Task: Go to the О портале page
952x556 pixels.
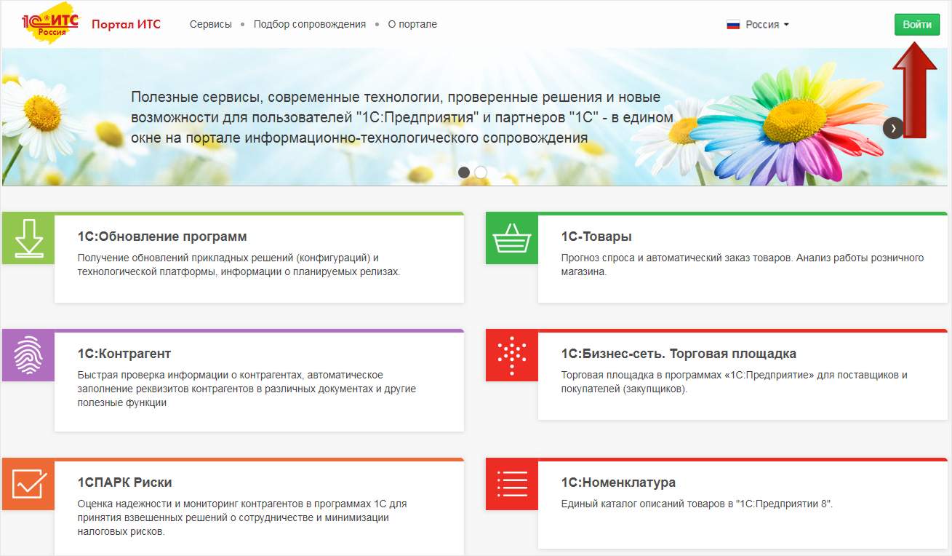Action: [x=412, y=24]
